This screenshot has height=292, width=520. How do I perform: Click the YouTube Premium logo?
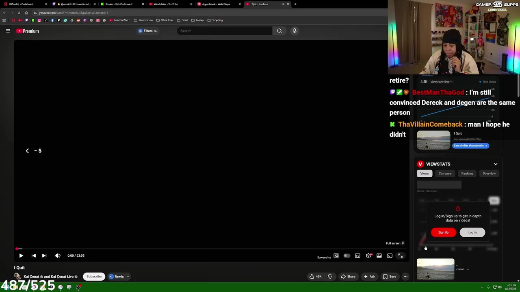point(28,31)
